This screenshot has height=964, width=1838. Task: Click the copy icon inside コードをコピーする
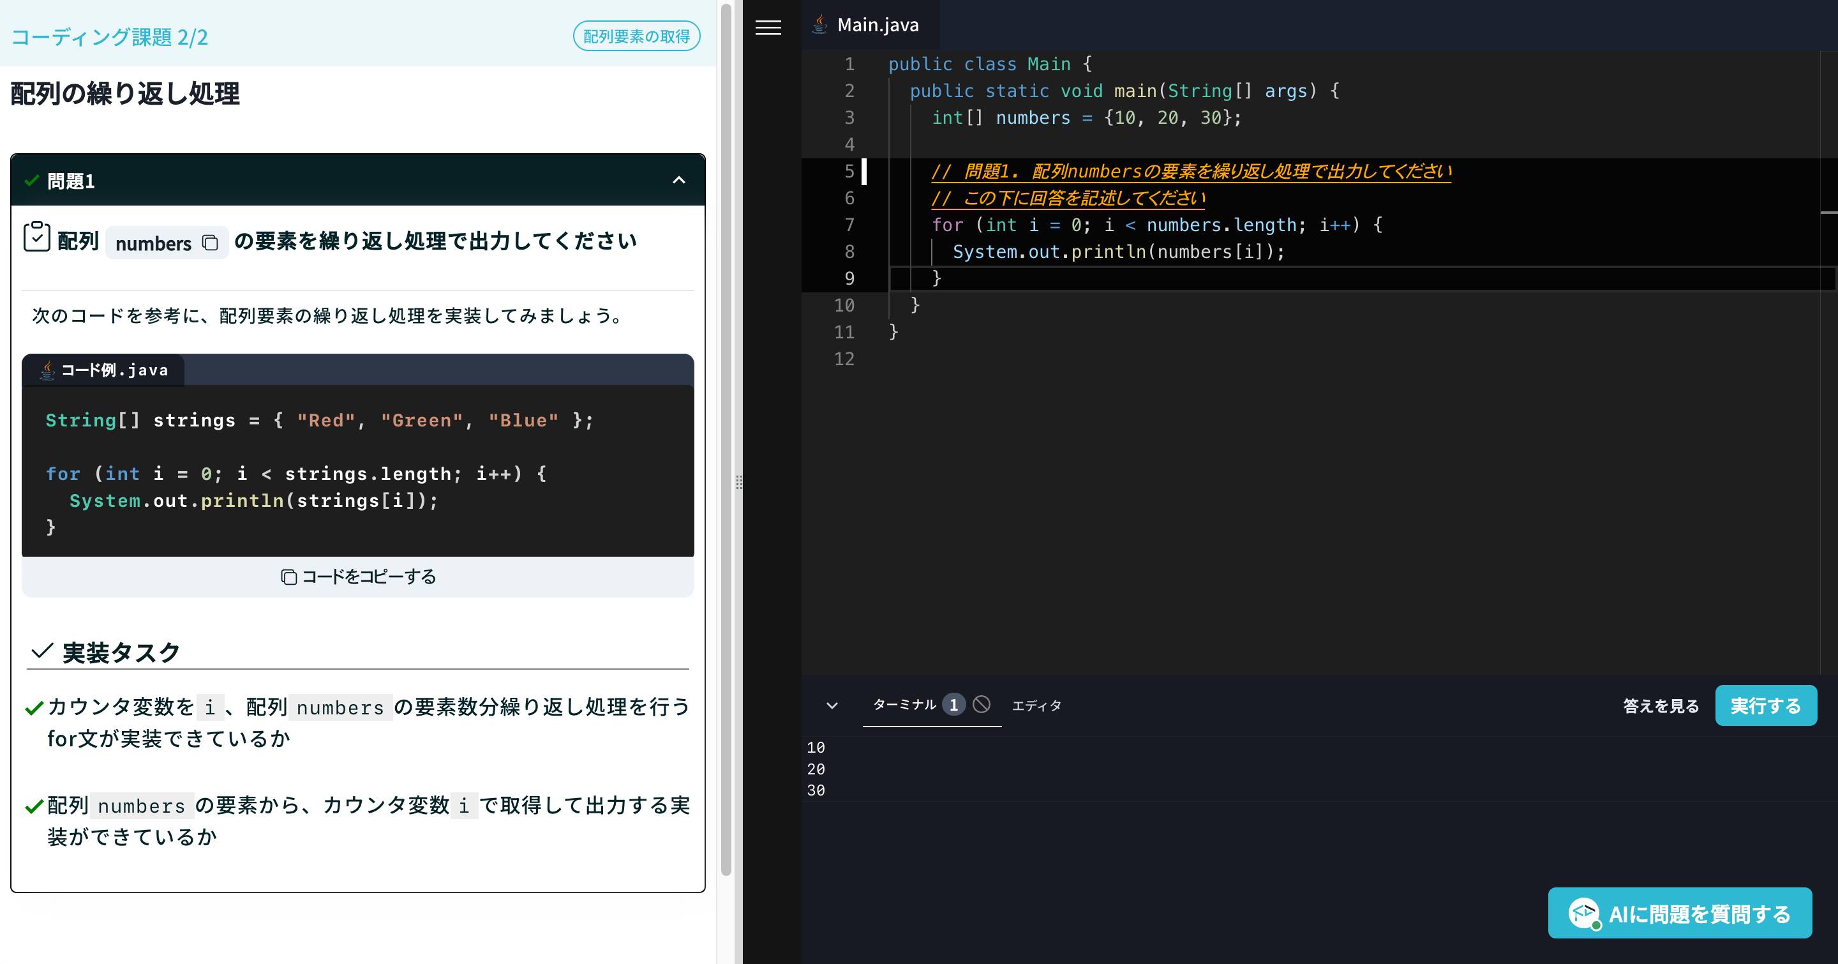288,576
